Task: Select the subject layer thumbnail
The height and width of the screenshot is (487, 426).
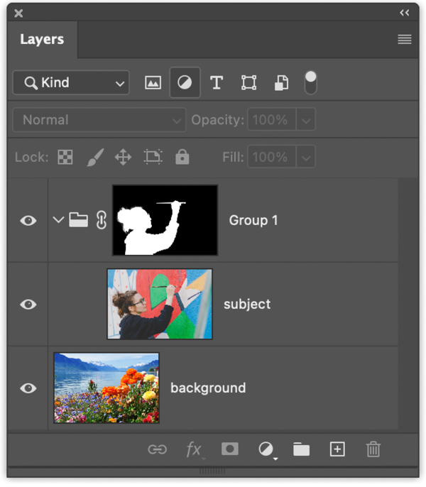Action: click(x=160, y=304)
